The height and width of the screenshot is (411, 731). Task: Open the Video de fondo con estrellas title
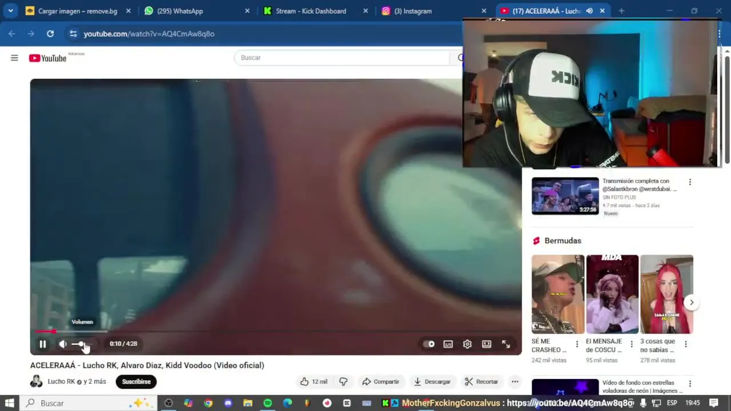pos(642,386)
